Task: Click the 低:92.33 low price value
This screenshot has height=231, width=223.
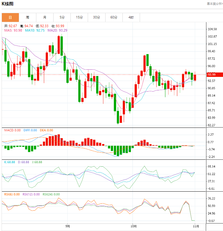Action: 42,26
